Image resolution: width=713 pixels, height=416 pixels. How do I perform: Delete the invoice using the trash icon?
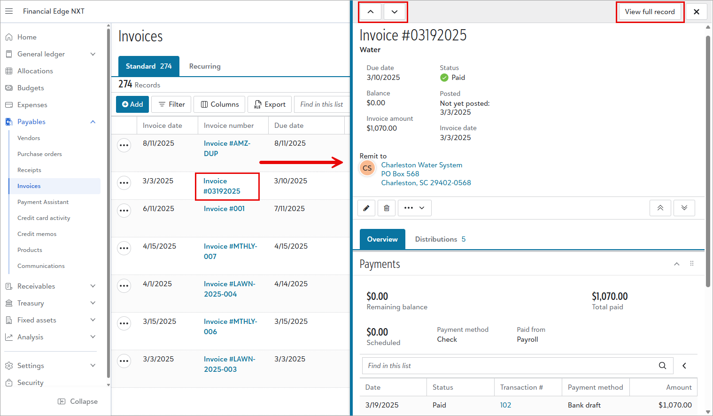point(387,207)
